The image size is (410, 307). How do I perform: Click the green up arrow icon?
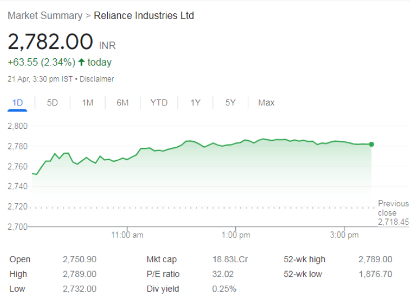(x=81, y=62)
